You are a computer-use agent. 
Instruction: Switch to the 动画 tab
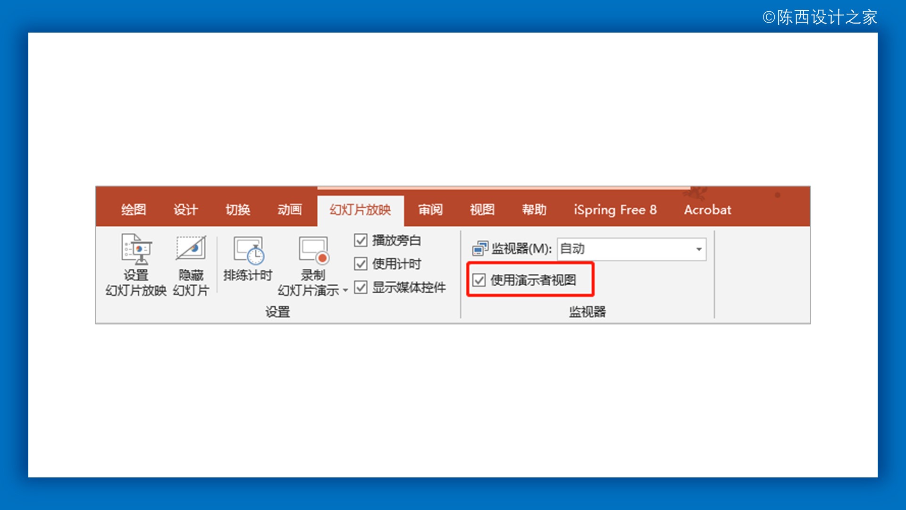tap(290, 210)
